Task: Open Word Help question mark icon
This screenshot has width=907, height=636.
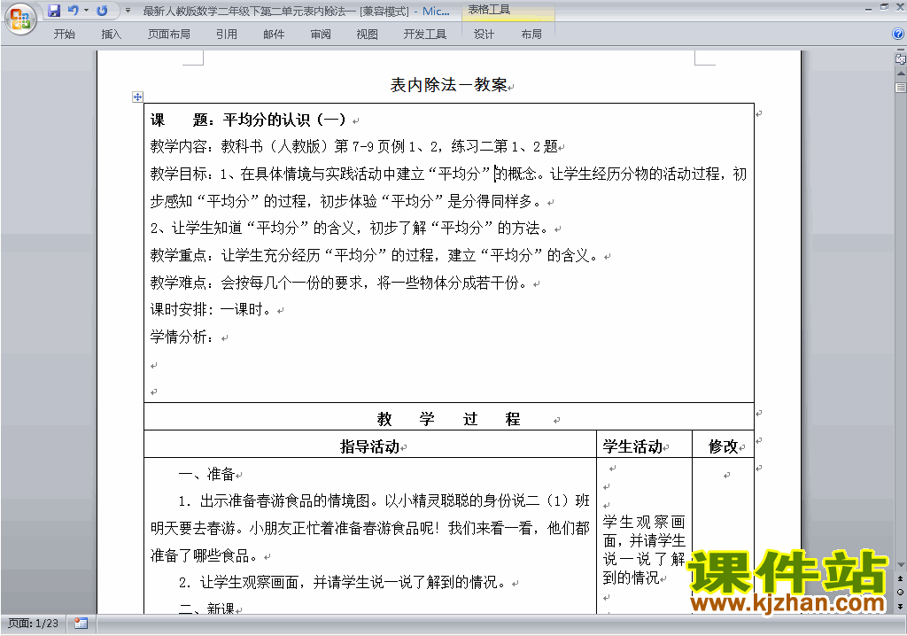Action: pos(898,35)
